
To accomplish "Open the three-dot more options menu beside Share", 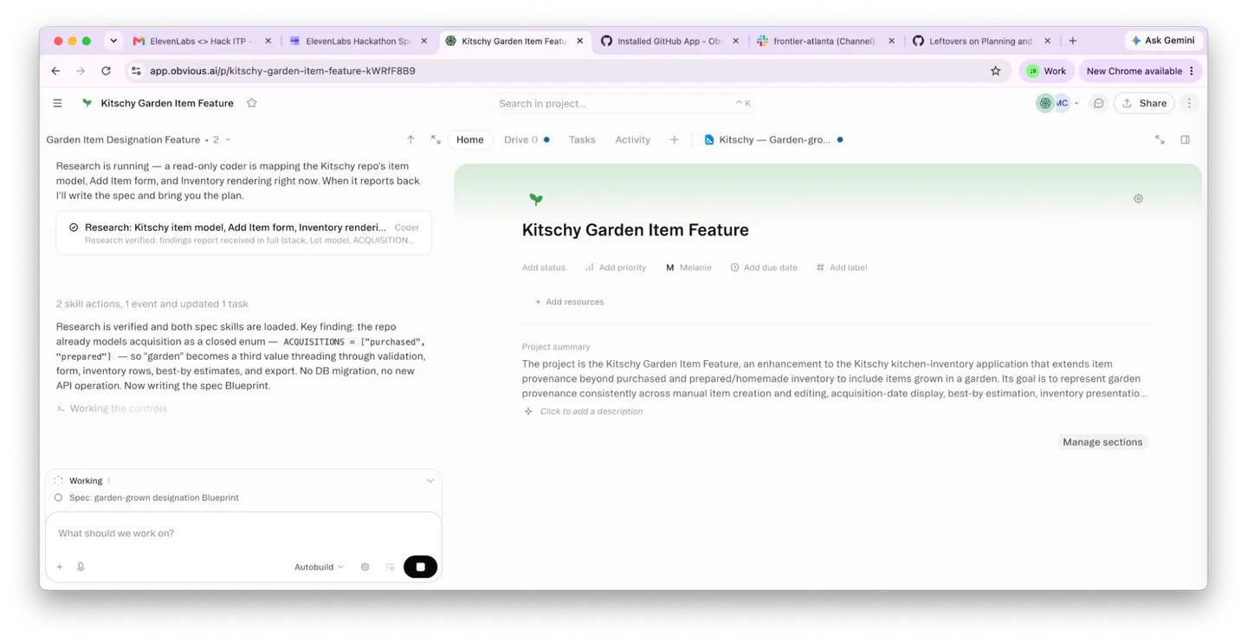I will [1189, 103].
